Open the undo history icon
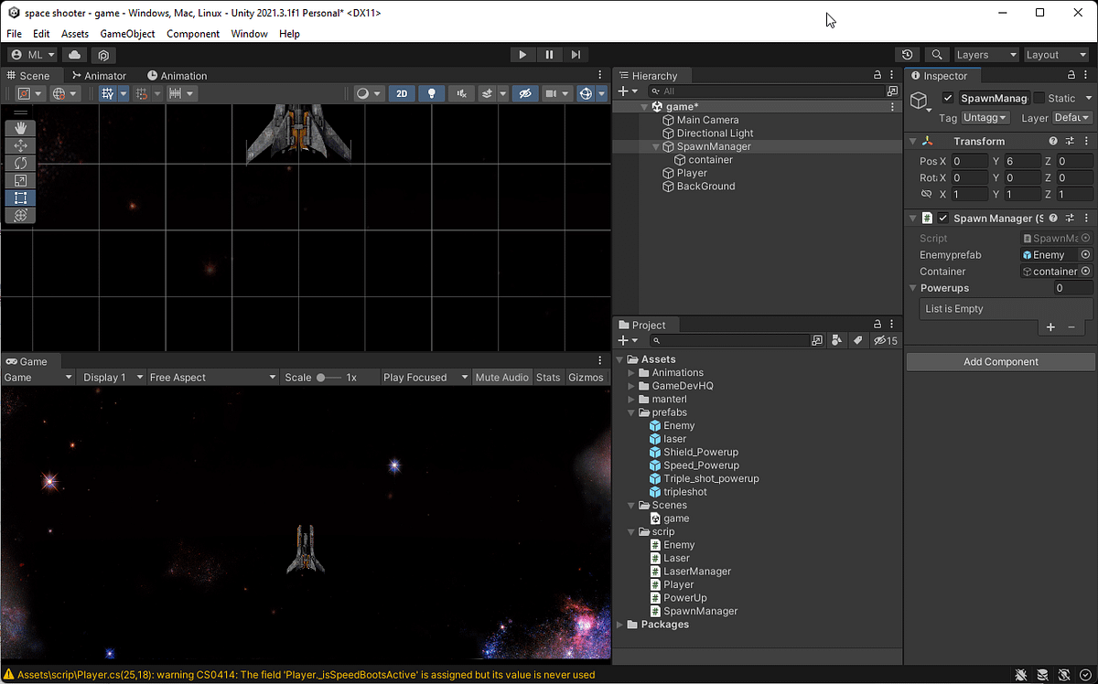 (x=907, y=55)
